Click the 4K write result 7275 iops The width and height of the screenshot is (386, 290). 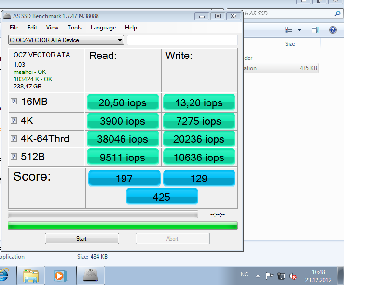click(199, 121)
